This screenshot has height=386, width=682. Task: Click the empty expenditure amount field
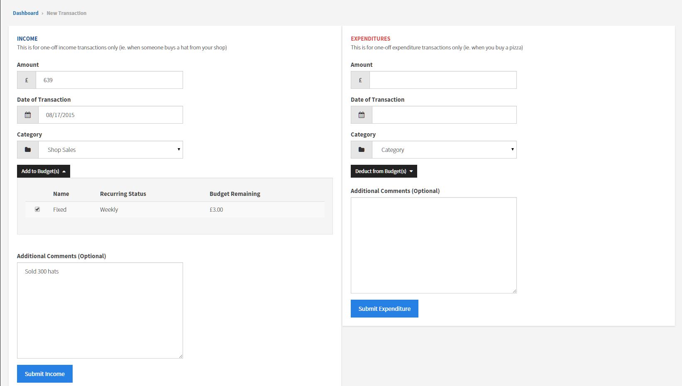443,80
